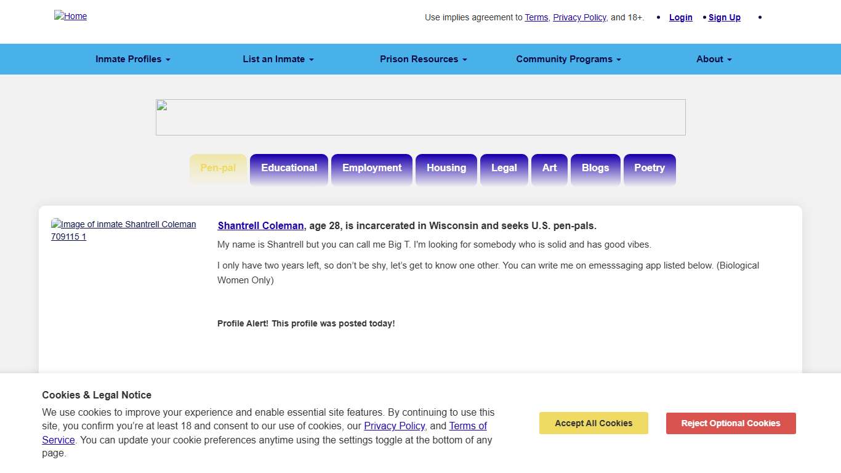841x473 pixels.
Task: Open the Poetry tab
Action: (650, 168)
